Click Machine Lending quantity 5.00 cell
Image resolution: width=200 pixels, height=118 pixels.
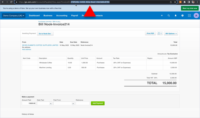(73, 68)
